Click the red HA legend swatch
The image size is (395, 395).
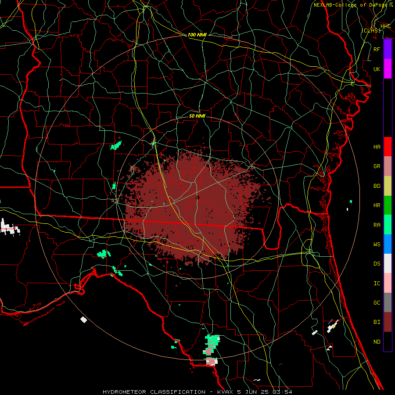pos(388,147)
